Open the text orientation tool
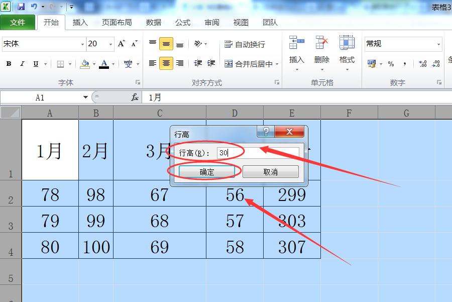The width and height of the screenshot is (452, 302). click(x=198, y=44)
